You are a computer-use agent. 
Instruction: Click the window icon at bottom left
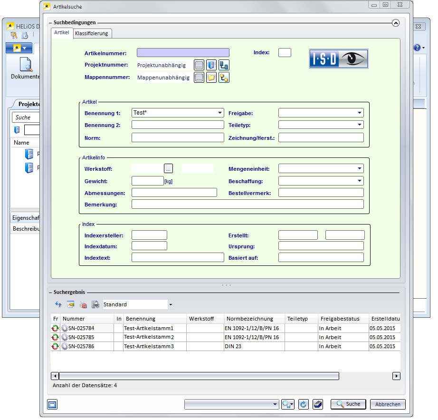tap(52, 404)
